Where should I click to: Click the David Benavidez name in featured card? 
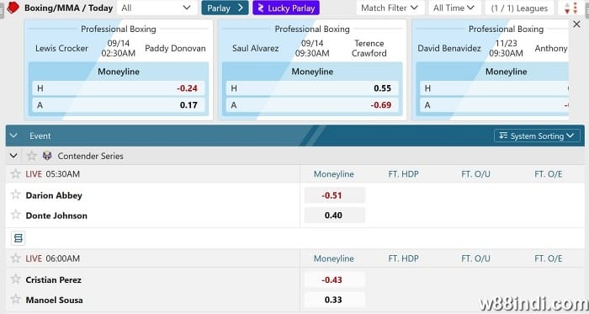pos(449,48)
